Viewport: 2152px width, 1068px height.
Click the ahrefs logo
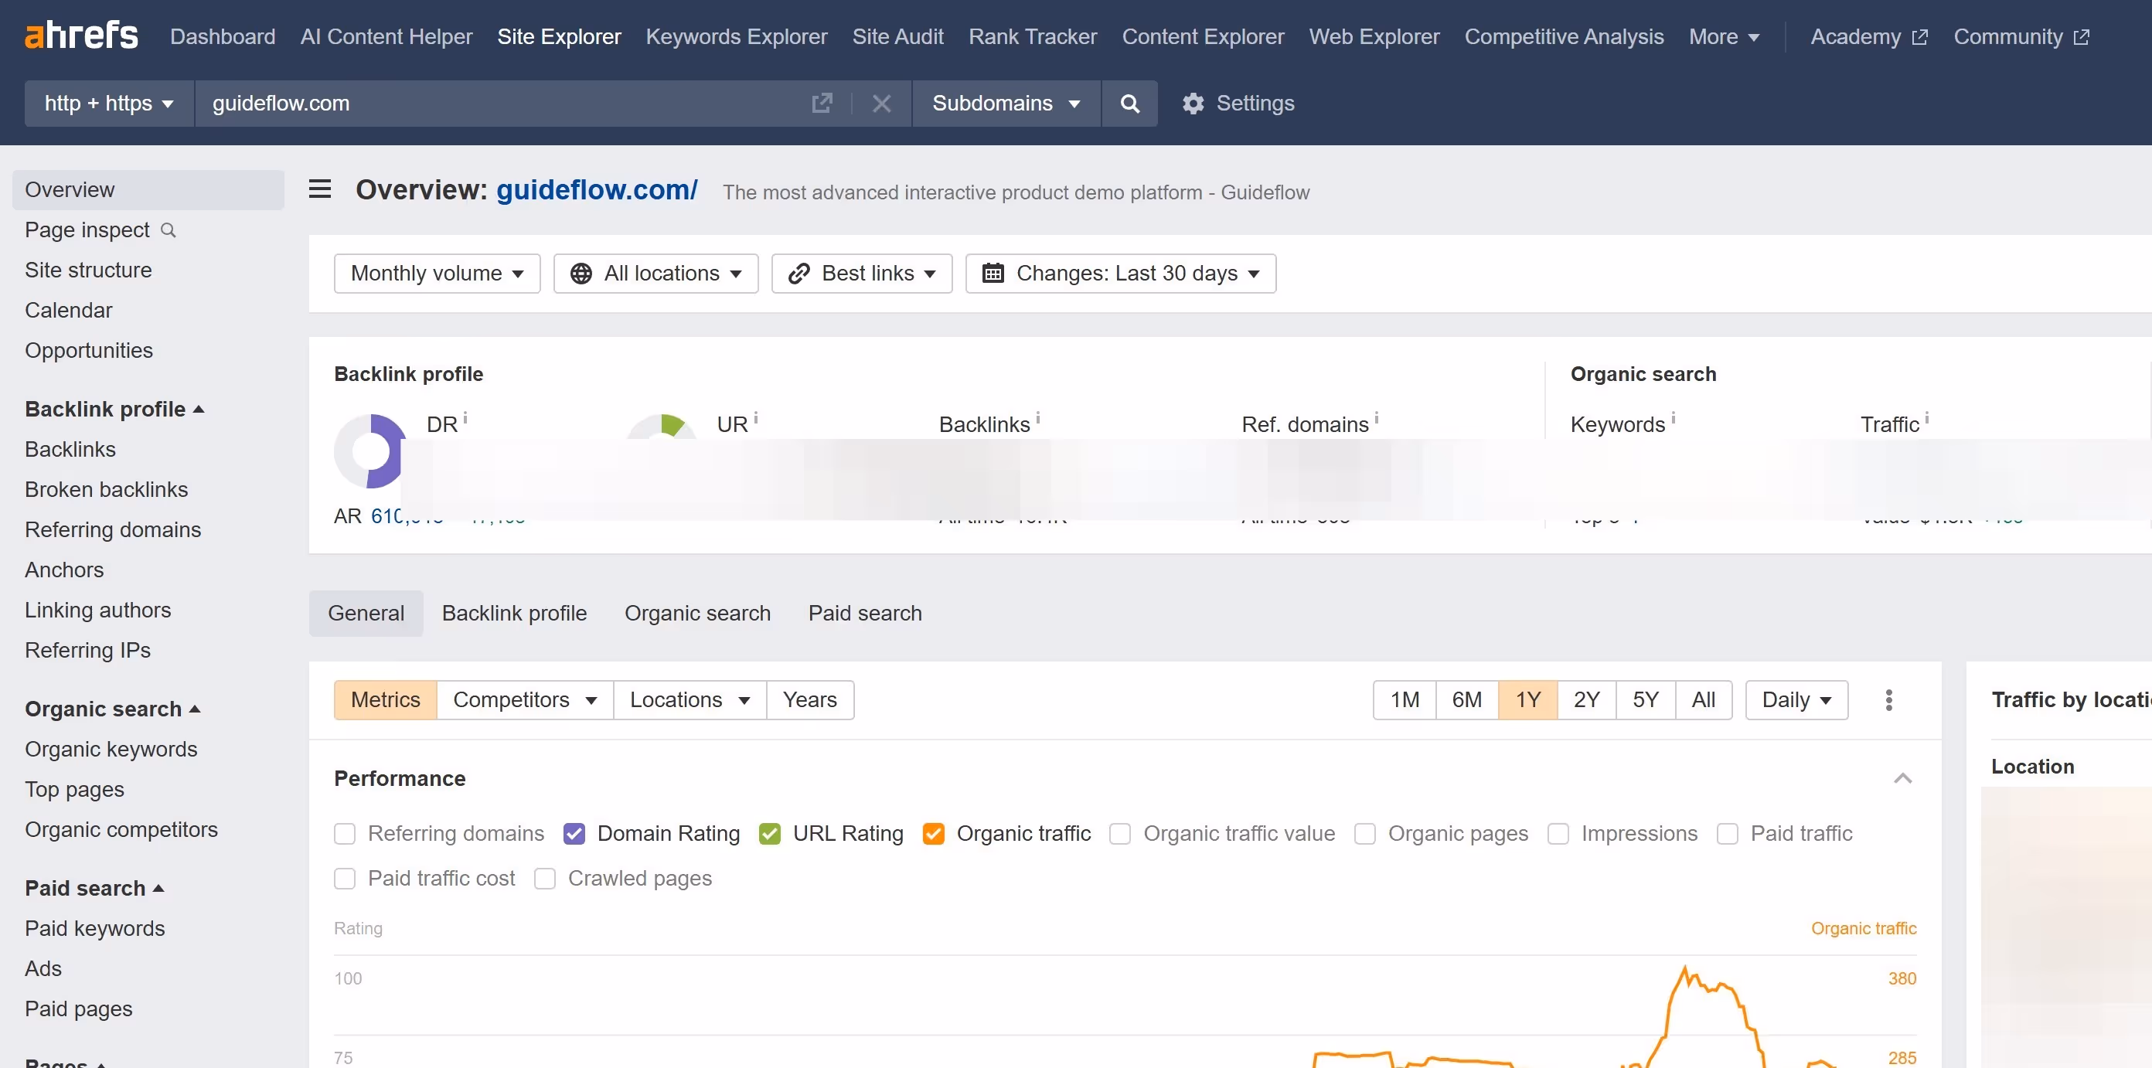pyautogui.click(x=81, y=35)
